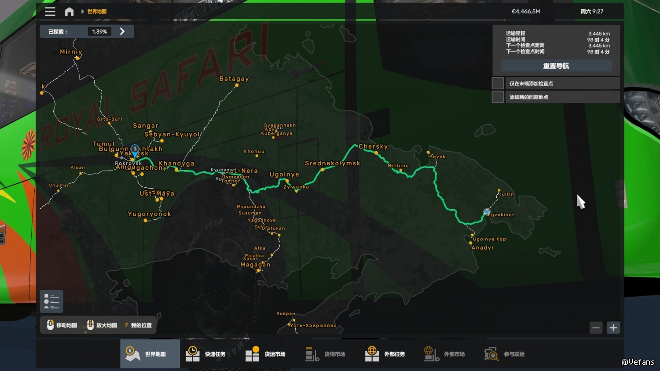Click the home icon in breadcrumb
Image resolution: width=660 pixels, height=371 pixels.
(69, 11)
